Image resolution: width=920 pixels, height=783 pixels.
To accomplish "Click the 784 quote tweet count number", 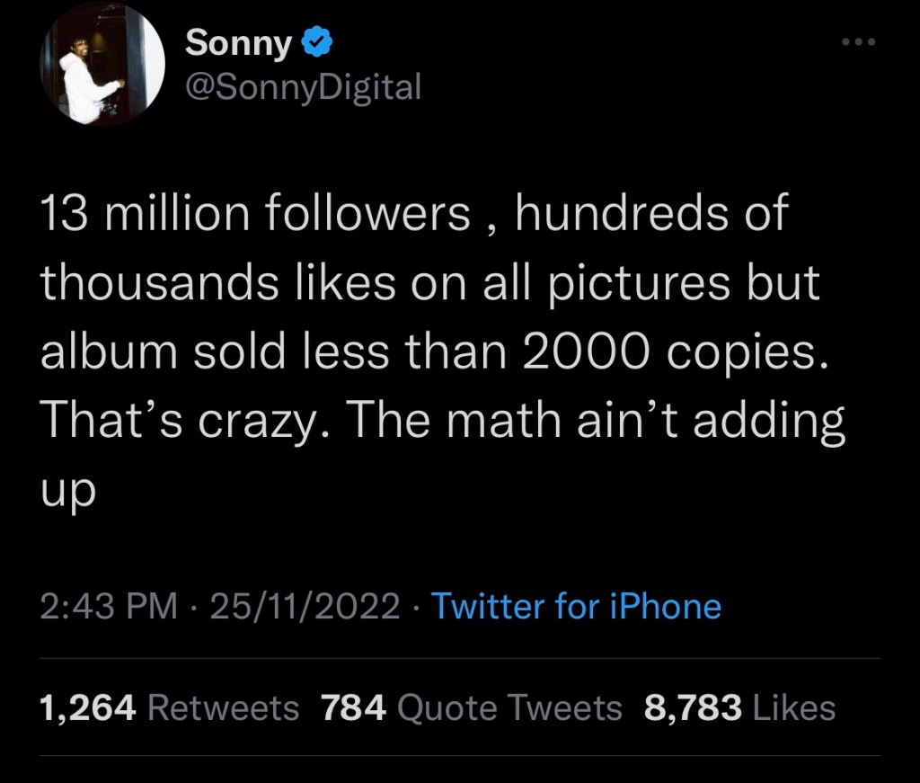I will [x=353, y=707].
